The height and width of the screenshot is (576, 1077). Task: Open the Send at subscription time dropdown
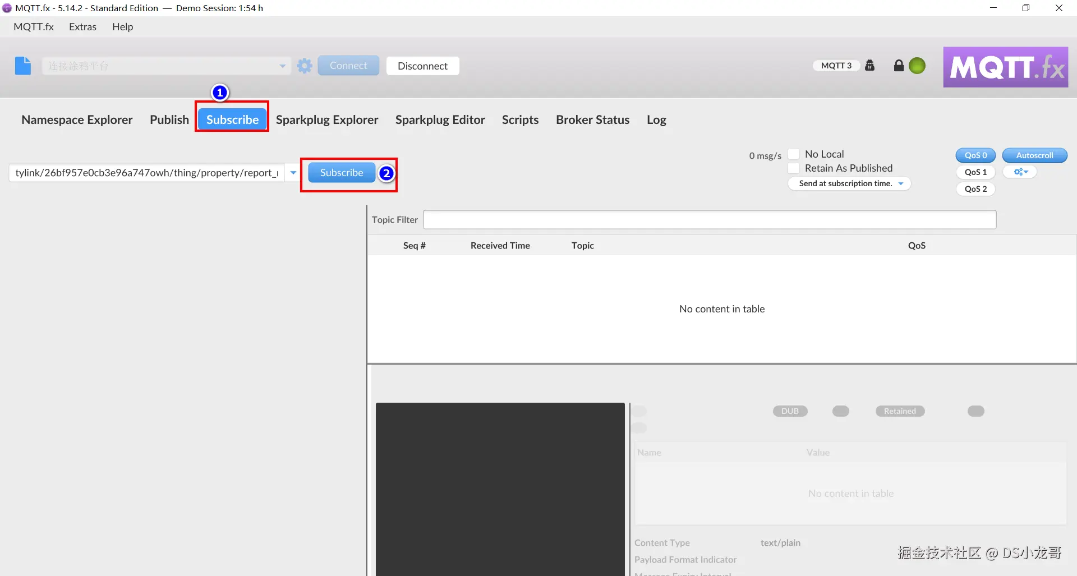[x=849, y=183]
